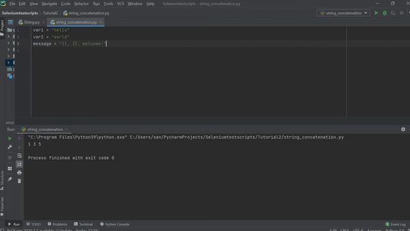Click line number 3 in the gutter
The image size is (410, 231).
(18, 44)
